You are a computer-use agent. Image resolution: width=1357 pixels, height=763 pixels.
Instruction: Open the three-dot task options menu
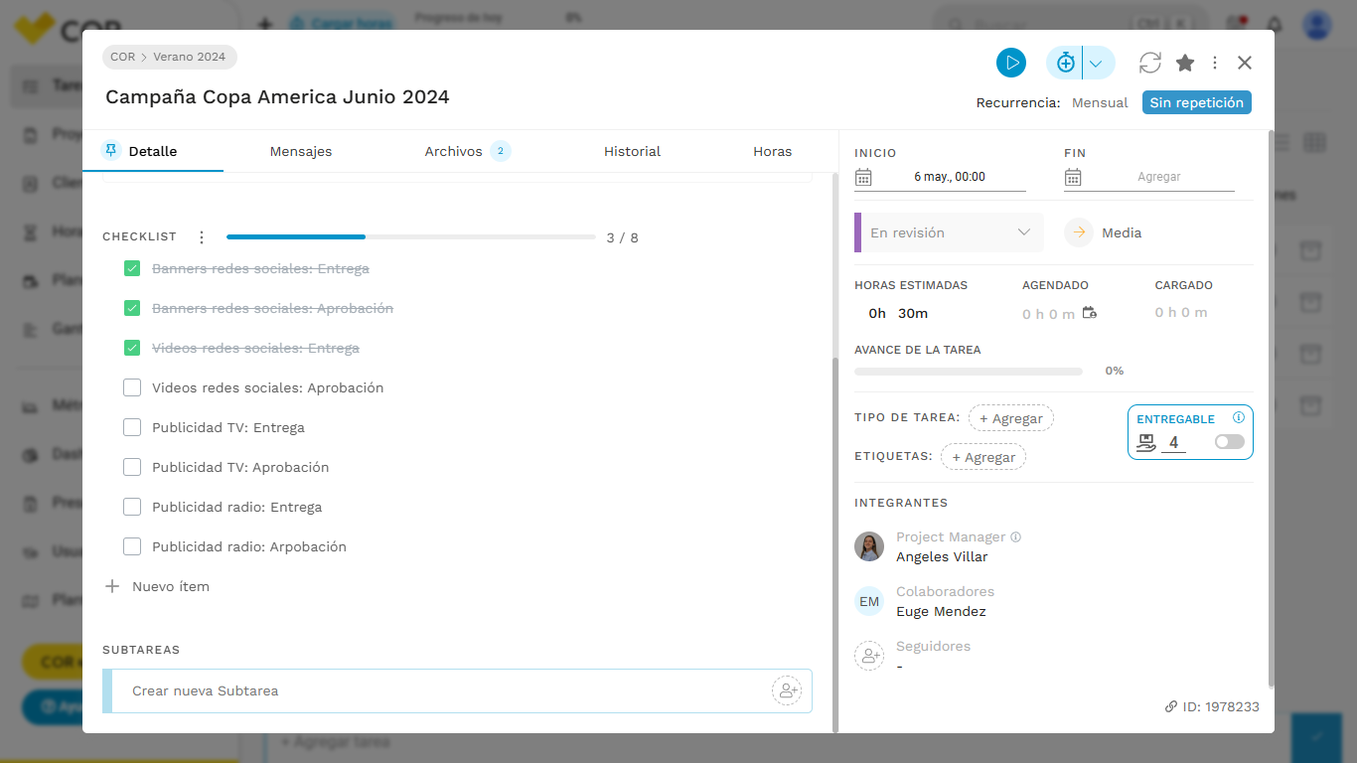point(1215,63)
